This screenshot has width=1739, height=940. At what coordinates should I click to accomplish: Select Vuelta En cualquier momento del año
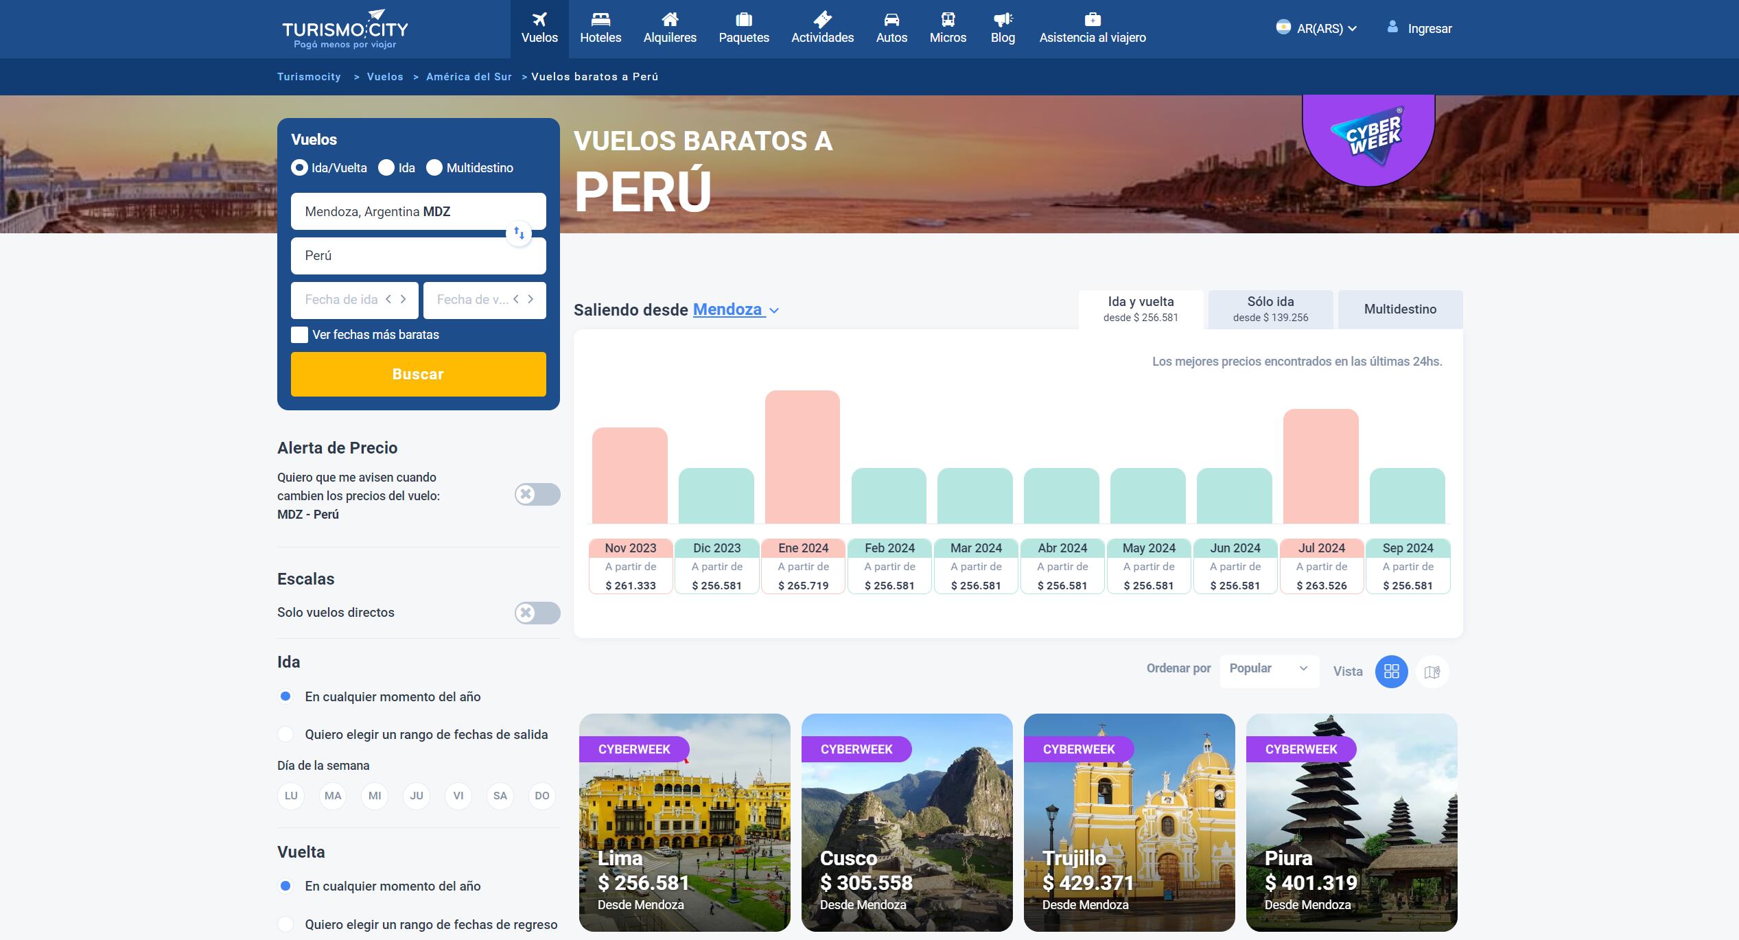point(285,886)
